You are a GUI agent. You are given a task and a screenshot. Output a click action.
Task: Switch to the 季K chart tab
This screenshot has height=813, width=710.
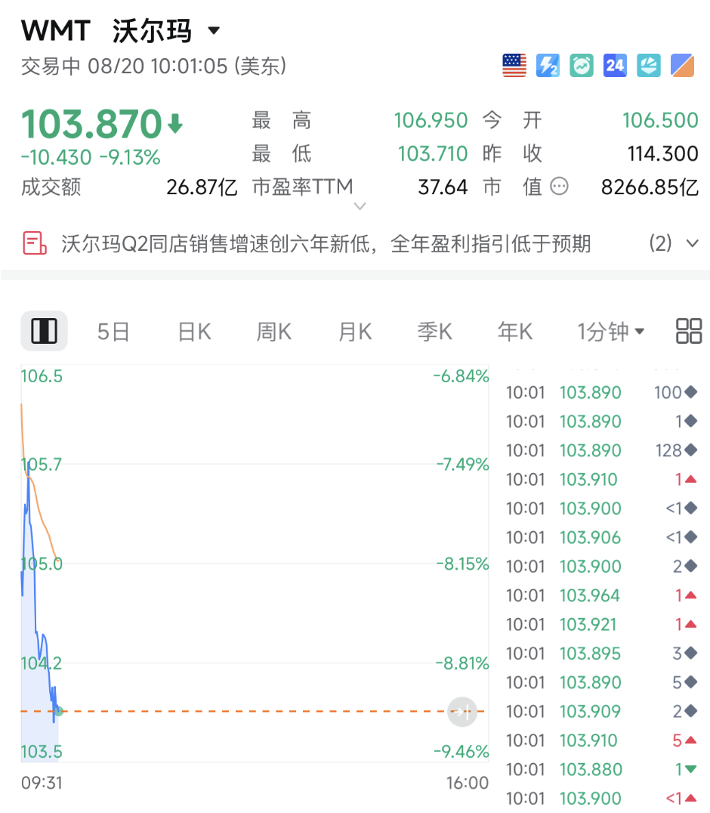pyautogui.click(x=435, y=332)
